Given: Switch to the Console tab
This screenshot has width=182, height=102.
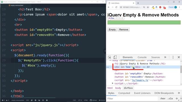Looking at the screenshot, I should (x=142, y=57).
